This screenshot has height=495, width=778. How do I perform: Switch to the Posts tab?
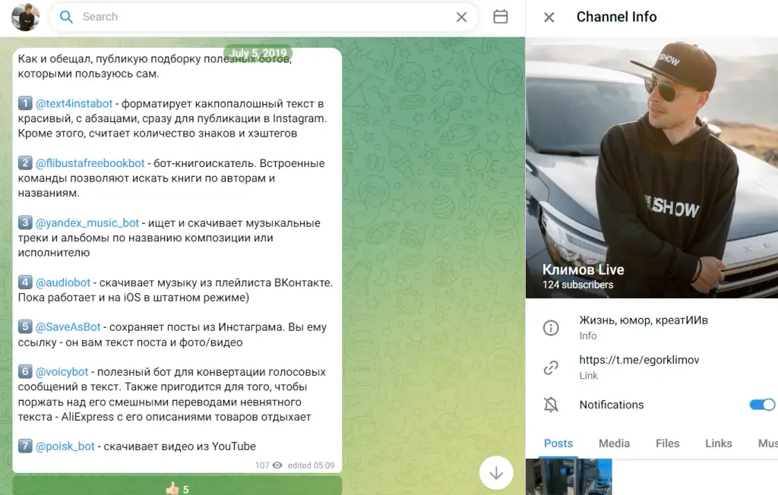(x=558, y=443)
